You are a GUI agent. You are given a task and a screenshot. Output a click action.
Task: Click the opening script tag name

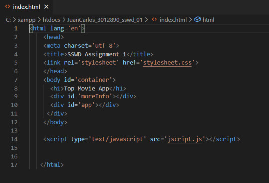[x=57, y=139]
